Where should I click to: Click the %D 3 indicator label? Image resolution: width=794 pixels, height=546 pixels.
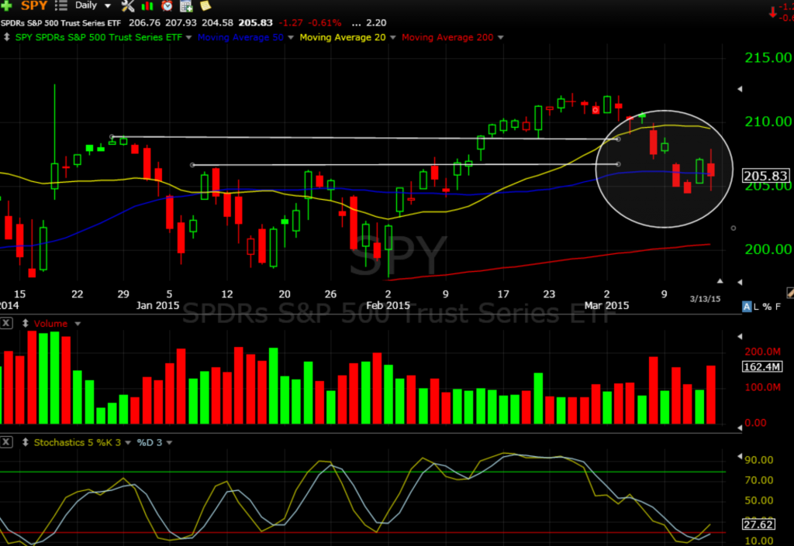tap(150, 442)
